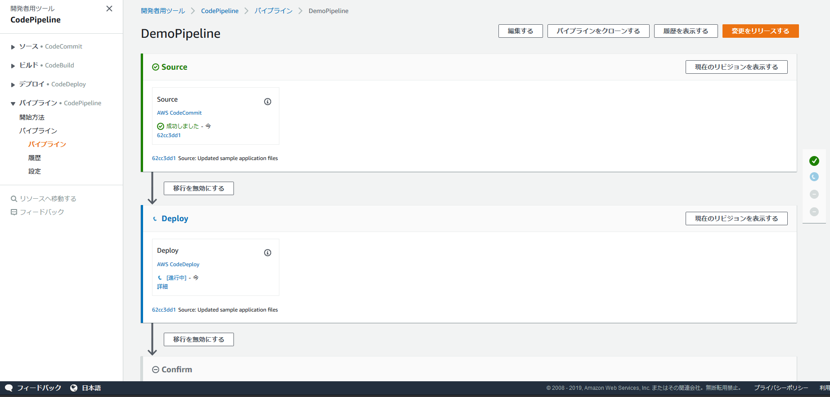
Task: Click the orange 変更をリリースする button
Action: point(760,31)
